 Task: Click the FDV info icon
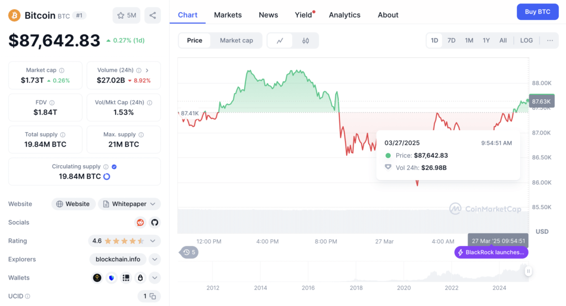tap(52, 103)
